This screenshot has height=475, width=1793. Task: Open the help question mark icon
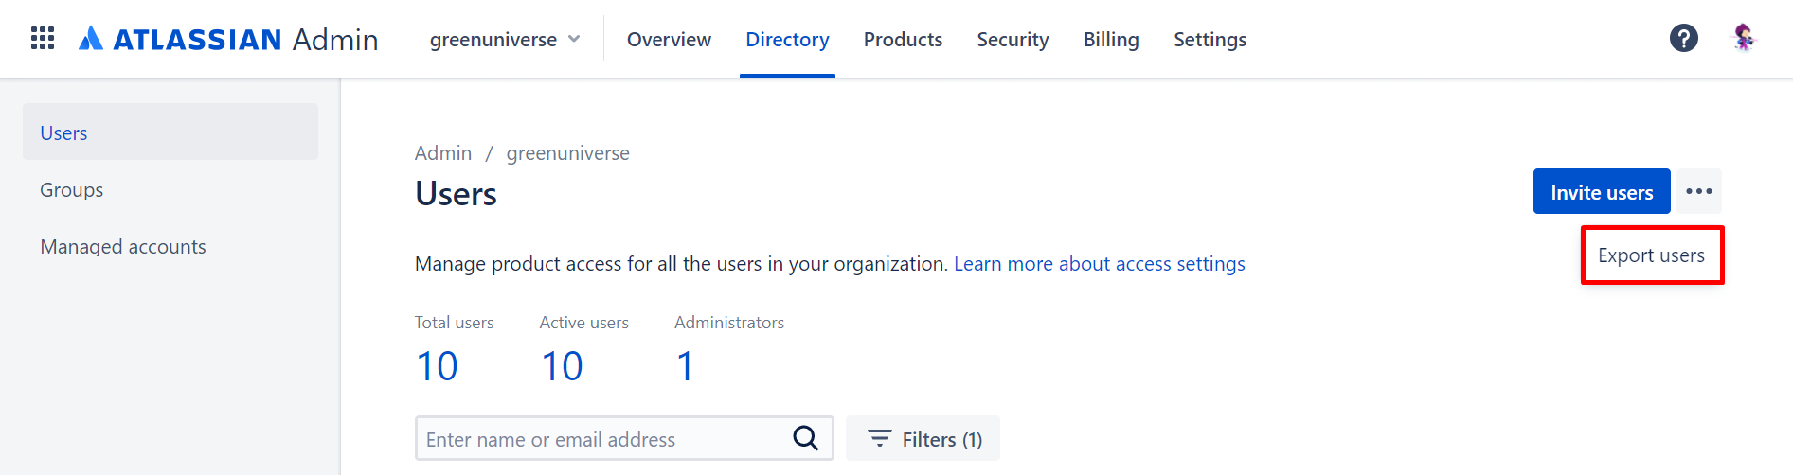point(1683,39)
